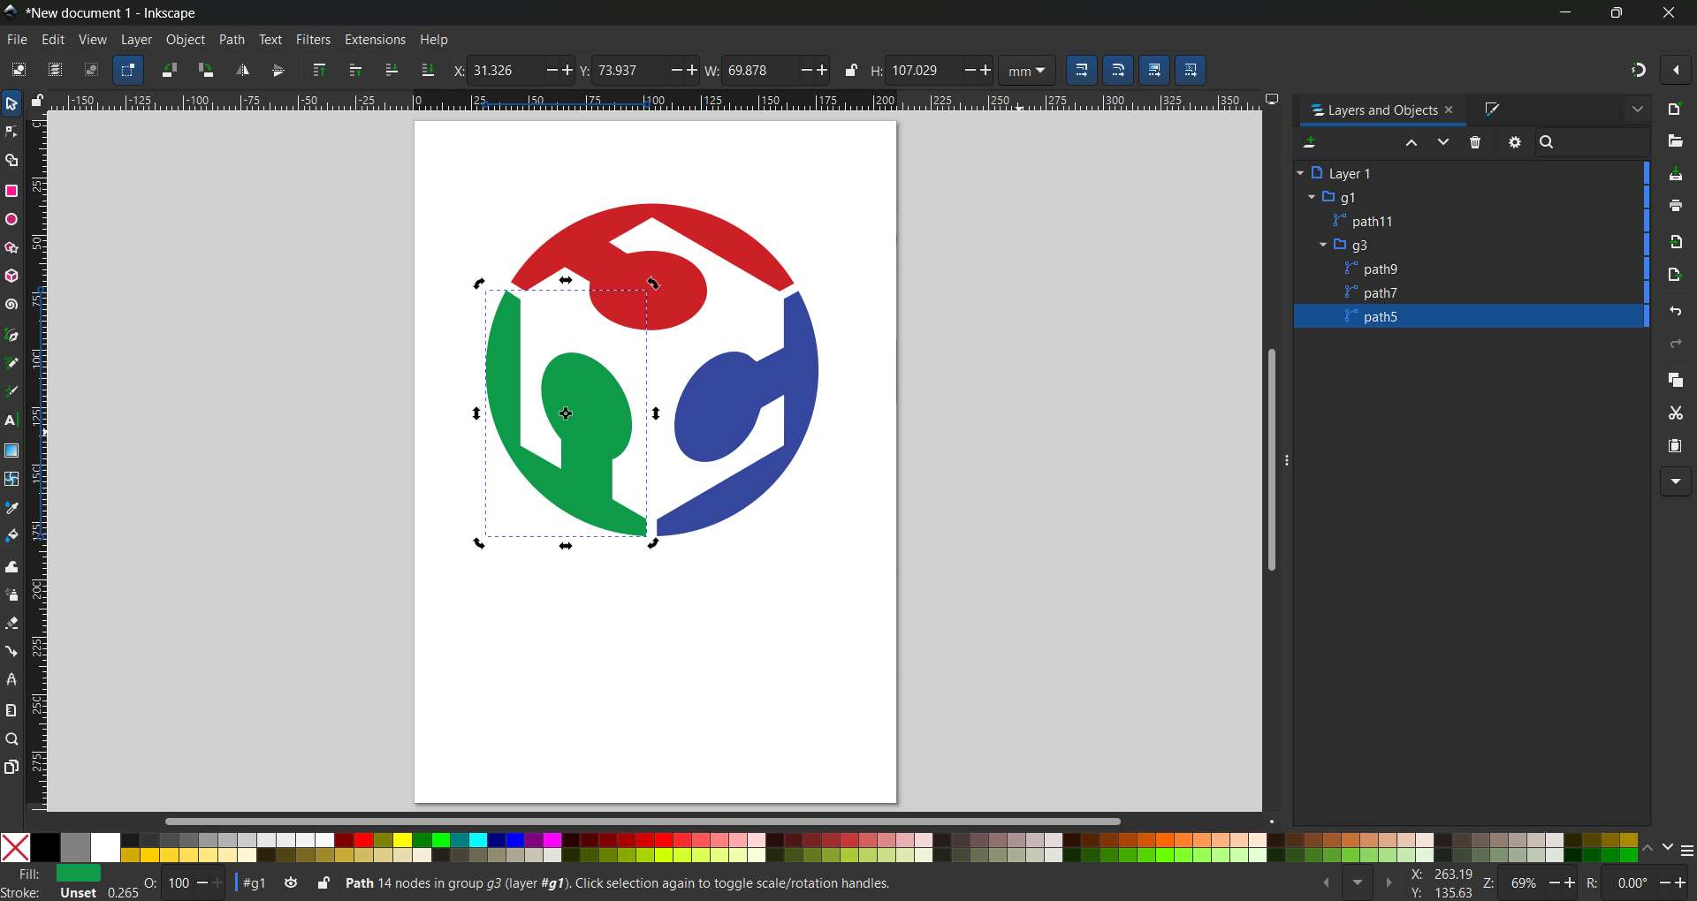Open color palette options menu
Viewport: 1697px width, 901px height.
pyautogui.click(x=1686, y=852)
